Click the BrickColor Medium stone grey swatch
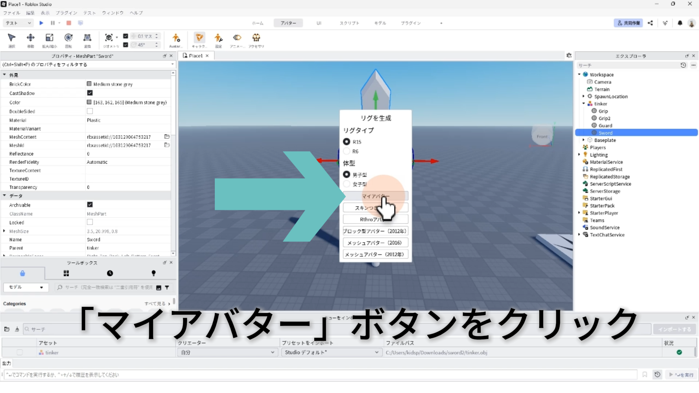 (89, 84)
